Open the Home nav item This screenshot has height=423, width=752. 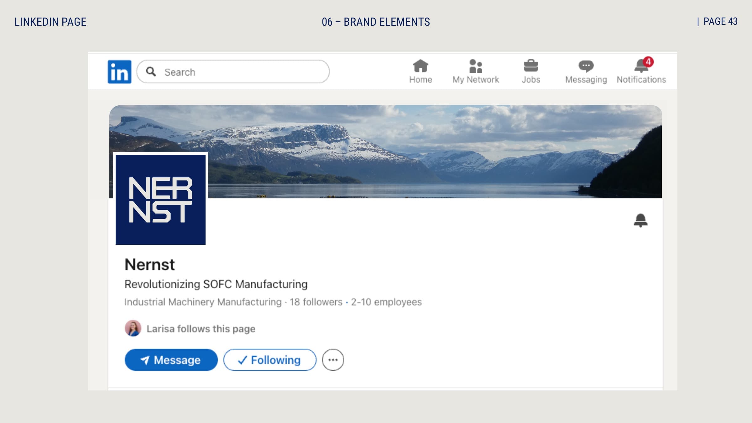[x=420, y=71]
